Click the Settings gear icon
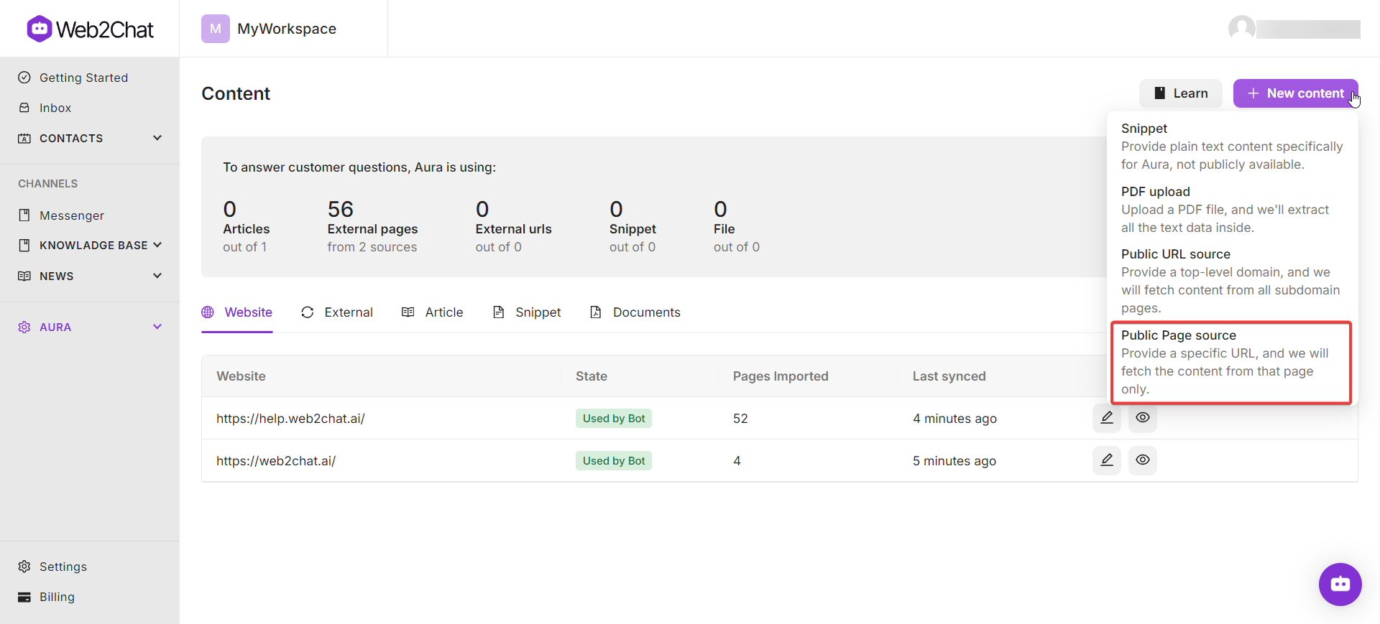Viewport: 1380px width, 624px height. click(24, 567)
